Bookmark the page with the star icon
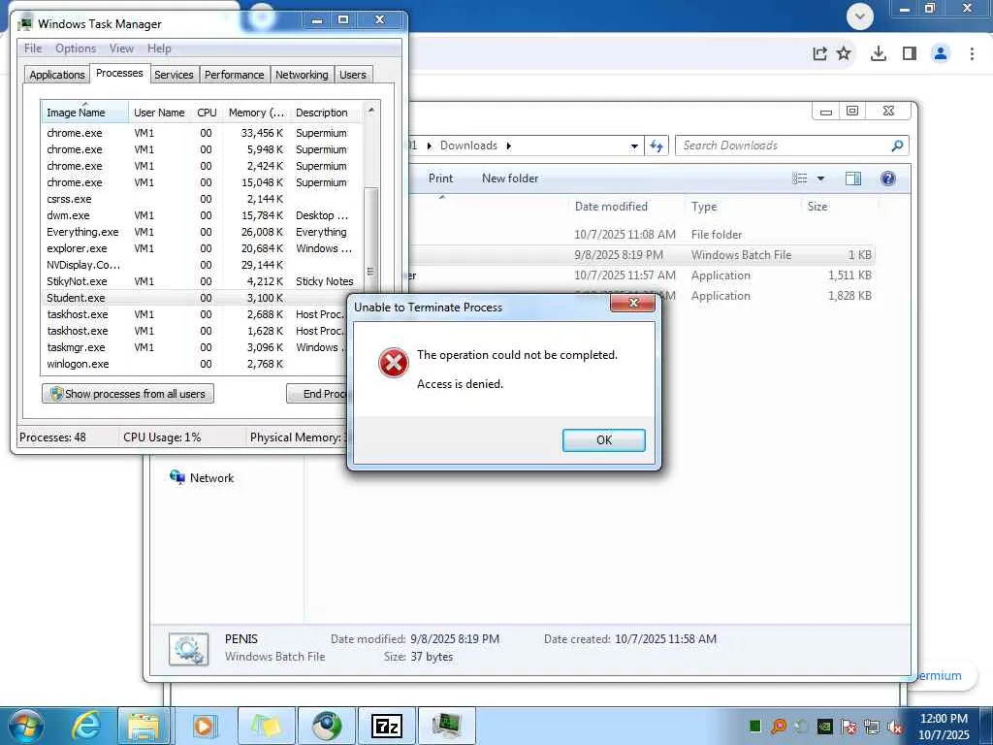 (844, 54)
